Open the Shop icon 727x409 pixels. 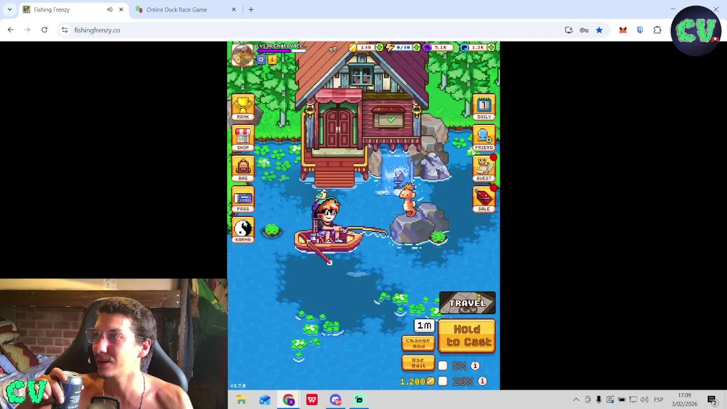(x=243, y=138)
